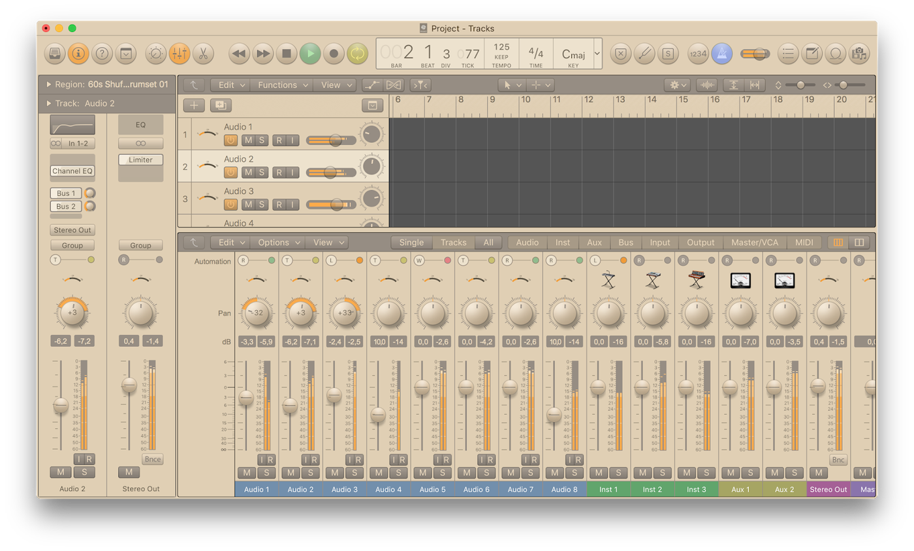This screenshot has height=551, width=914.
Task: Click the Forward transport button
Action: pos(263,53)
